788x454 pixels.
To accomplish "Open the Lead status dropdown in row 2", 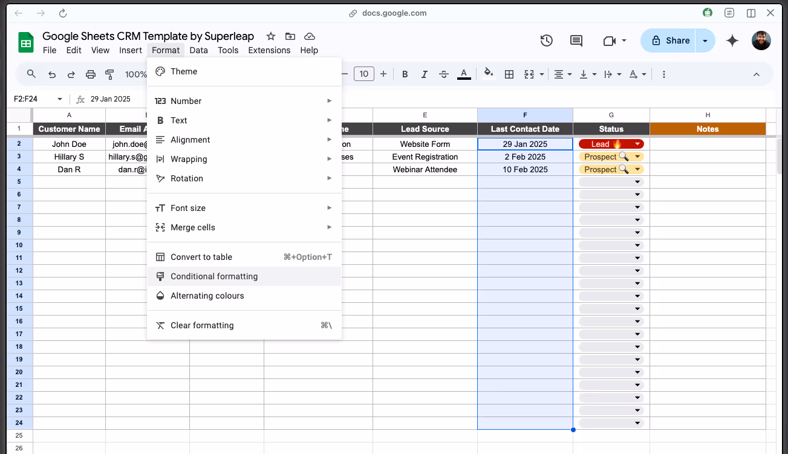I will (x=637, y=144).
